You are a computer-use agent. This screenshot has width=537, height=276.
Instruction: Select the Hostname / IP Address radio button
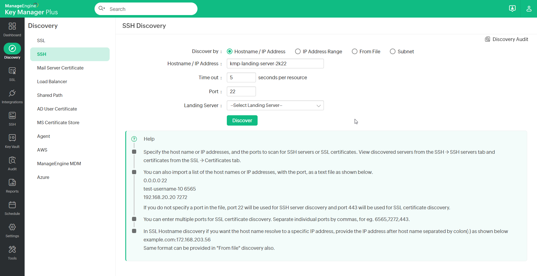tap(230, 51)
